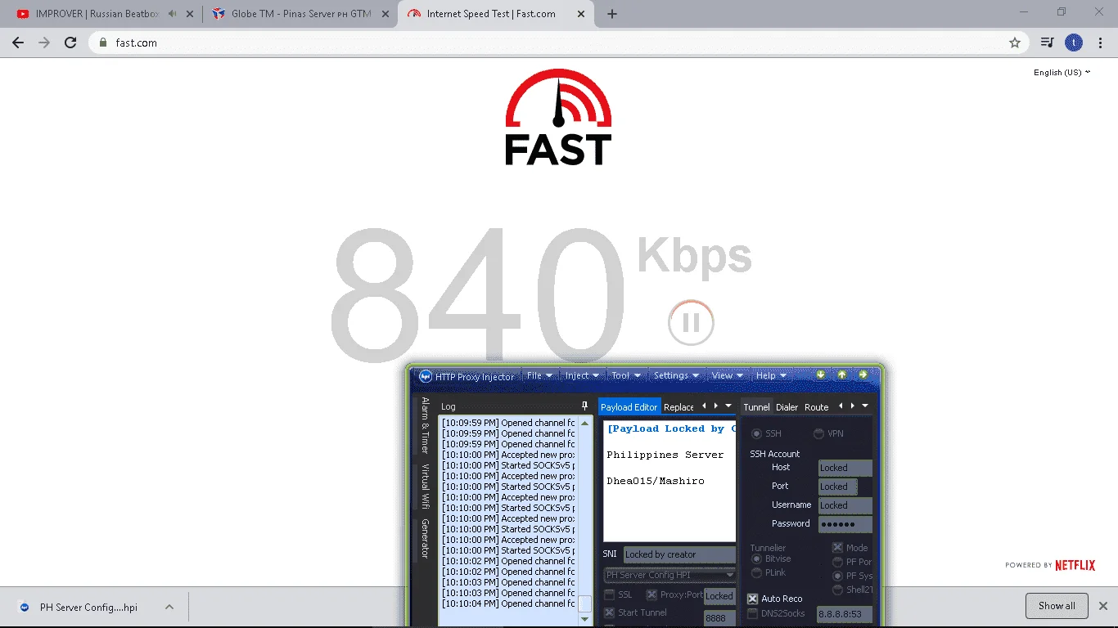Switch to the Payload Editor tab
This screenshot has height=628, width=1118.
629,407
